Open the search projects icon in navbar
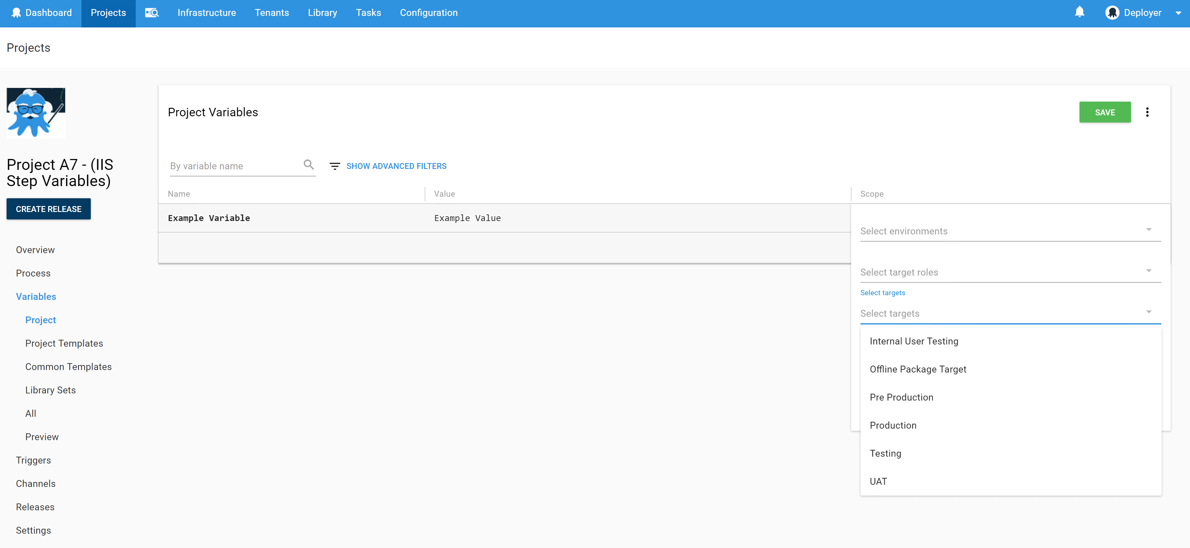This screenshot has height=548, width=1190. (x=152, y=13)
